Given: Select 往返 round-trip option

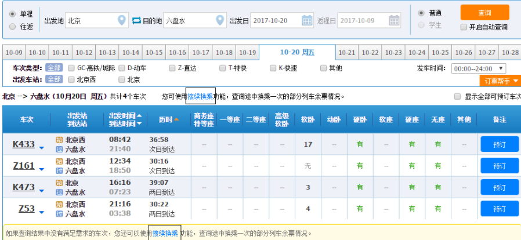Looking at the screenshot, I should [13, 27].
